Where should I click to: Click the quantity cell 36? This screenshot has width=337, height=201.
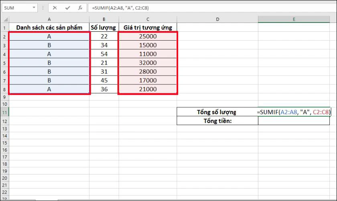pos(104,89)
